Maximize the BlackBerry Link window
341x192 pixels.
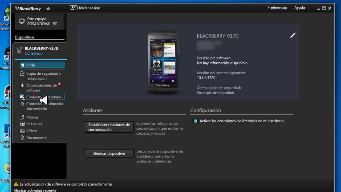324,8
